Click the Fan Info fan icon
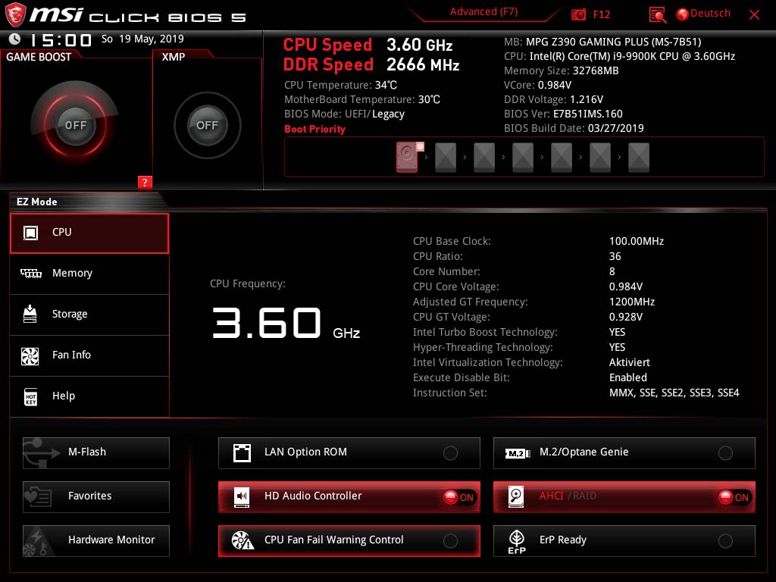 (x=30, y=355)
